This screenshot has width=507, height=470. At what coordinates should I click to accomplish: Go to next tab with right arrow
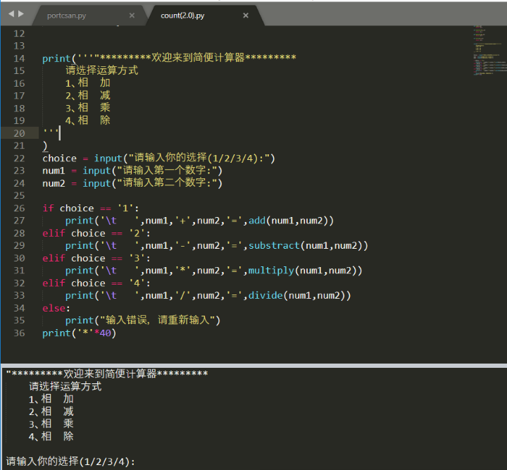tap(21, 14)
